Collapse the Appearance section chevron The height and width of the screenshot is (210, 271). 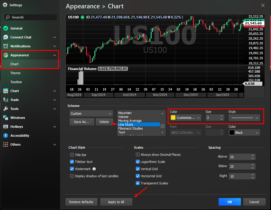tap(54, 55)
